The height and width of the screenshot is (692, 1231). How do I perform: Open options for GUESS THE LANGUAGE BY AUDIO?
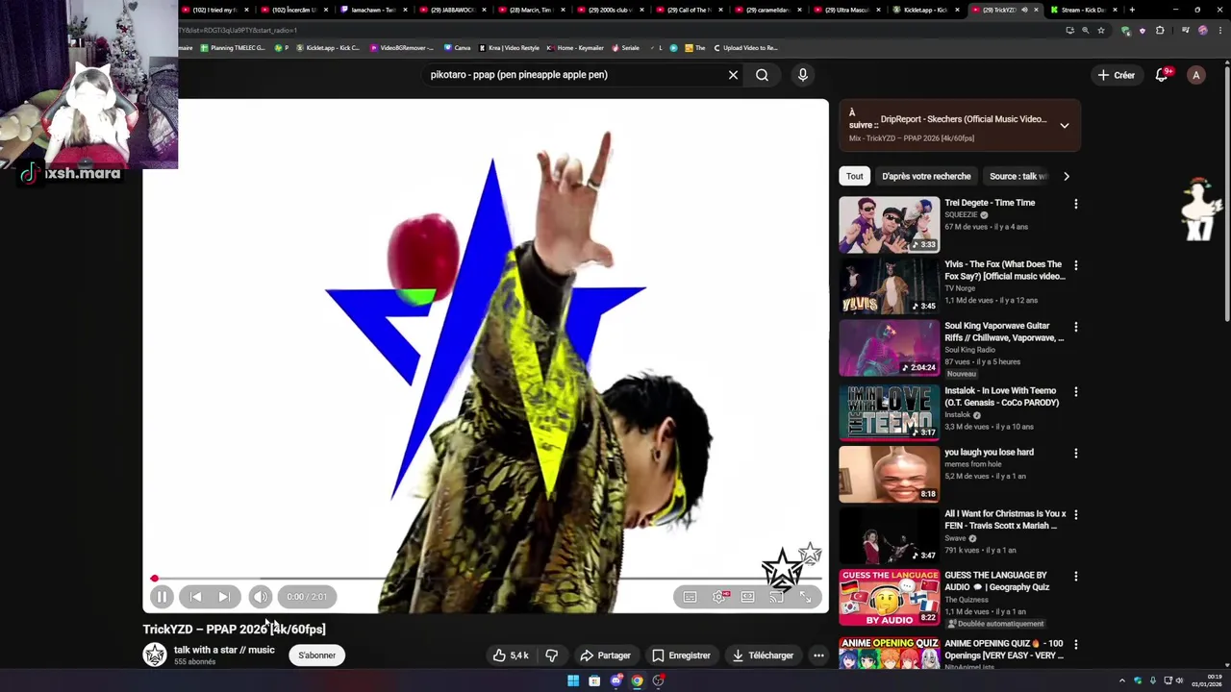coord(1076,577)
